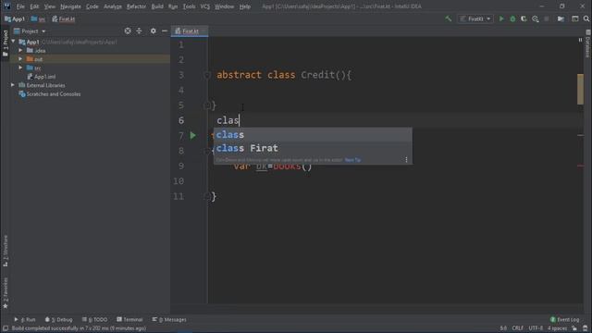Toggle tool window bars icon in status bar
Image resolution: width=592 pixels, height=333 pixels.
coord(6,328)
